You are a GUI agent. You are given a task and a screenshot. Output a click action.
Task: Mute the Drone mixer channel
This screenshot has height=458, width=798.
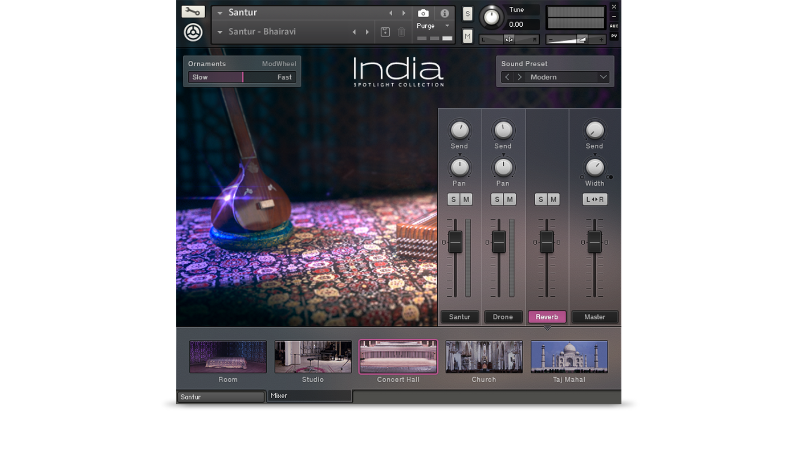click(x=510, y=199)
